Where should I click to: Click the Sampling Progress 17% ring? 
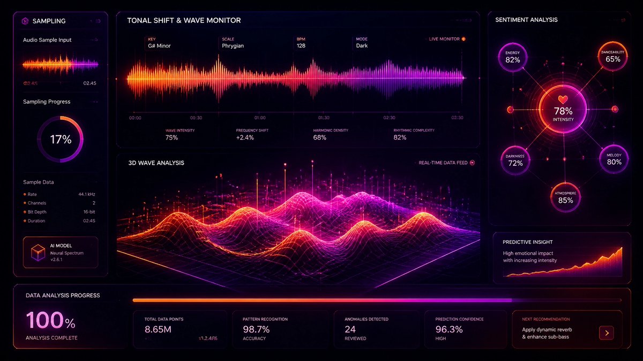61,140
